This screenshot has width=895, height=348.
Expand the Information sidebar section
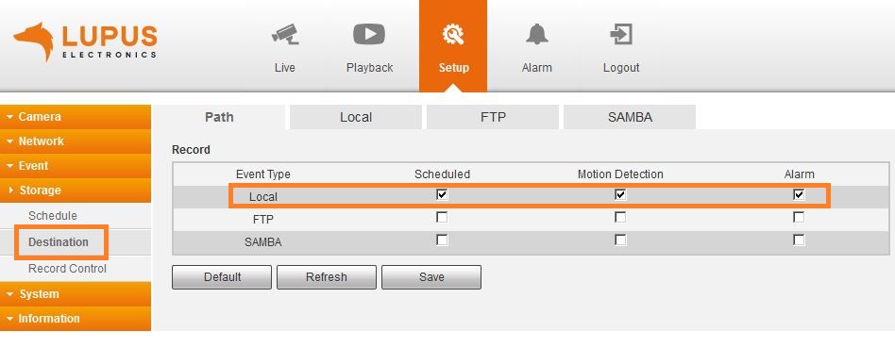tap(76, 319)
